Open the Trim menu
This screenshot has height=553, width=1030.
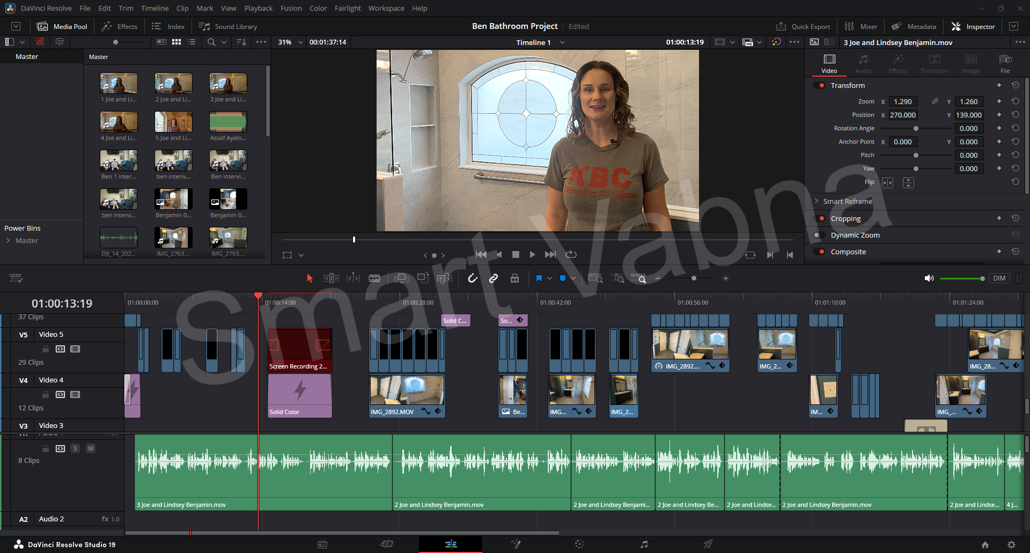pyautogui.click(x=126, y=8)
